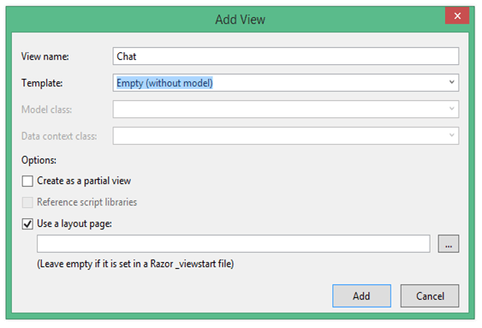Viewport: 482px width, 328px height.
Task: Enable 'Create as a partial view' checkbox
Action: coord(27,181)
